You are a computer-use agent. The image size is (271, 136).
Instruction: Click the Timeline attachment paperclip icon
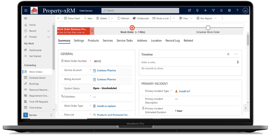pyautogui.click(x=238, y=62)
